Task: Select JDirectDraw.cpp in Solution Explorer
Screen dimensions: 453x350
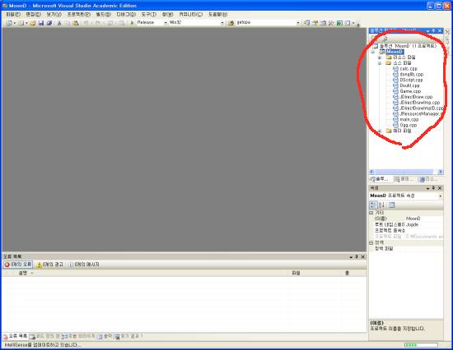Action: pos(416,97)
